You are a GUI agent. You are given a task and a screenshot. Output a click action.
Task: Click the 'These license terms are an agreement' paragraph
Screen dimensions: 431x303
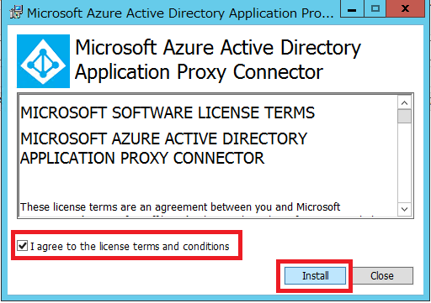(x=180, y=207)
